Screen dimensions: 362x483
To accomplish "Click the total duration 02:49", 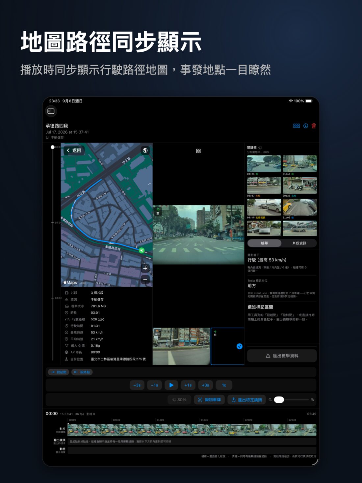I will 312,414.
